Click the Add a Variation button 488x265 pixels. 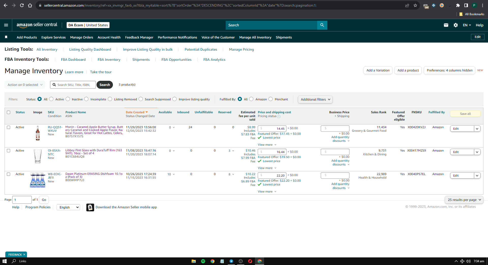(x=378, y=70)
